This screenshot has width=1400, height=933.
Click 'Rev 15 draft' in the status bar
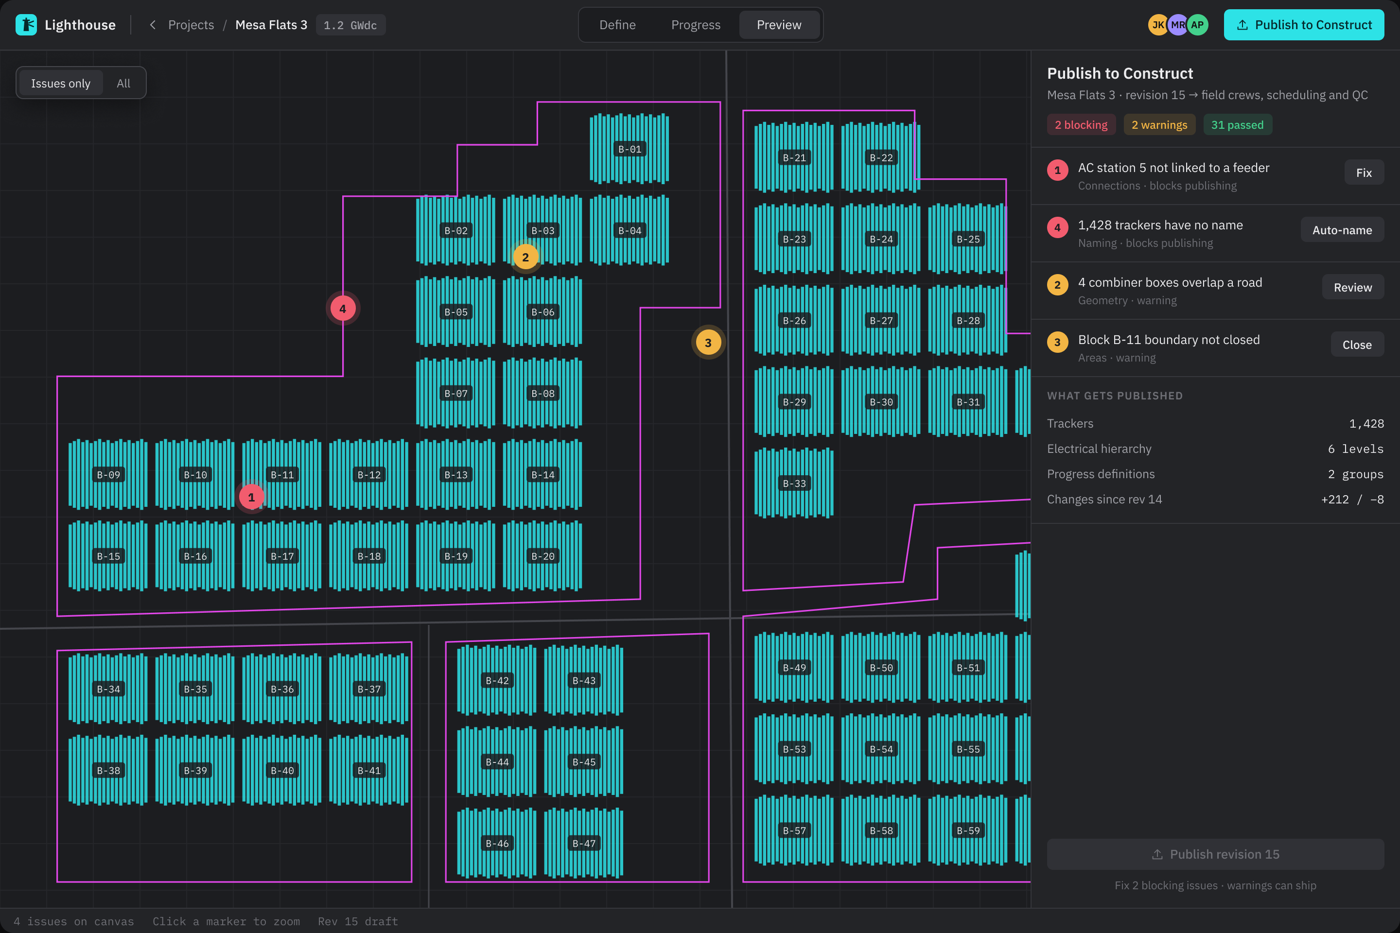pyautogui.click(x=358, y=921)
